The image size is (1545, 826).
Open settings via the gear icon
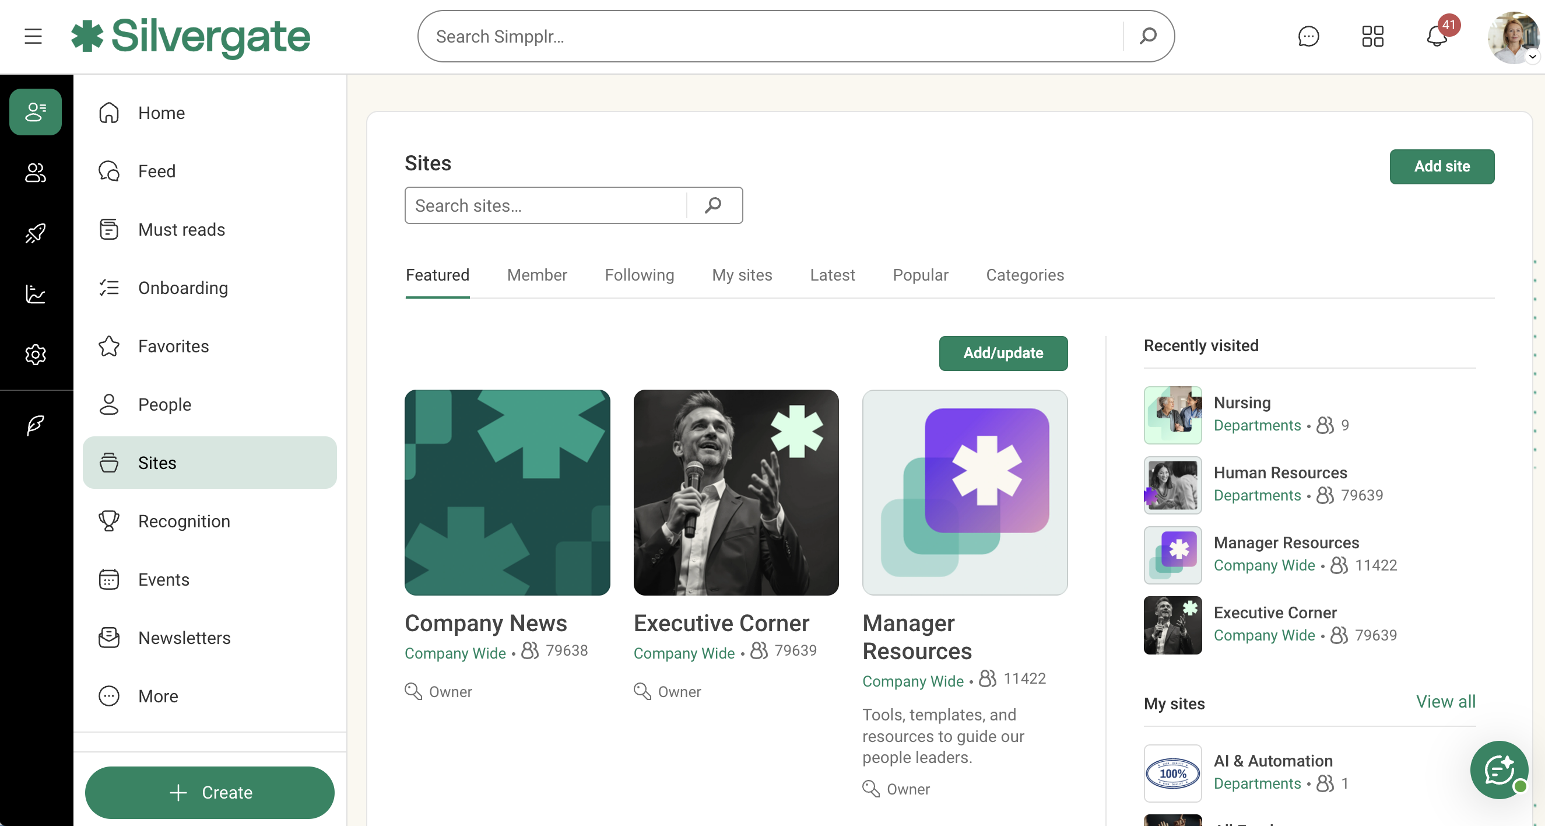(36, 354)
